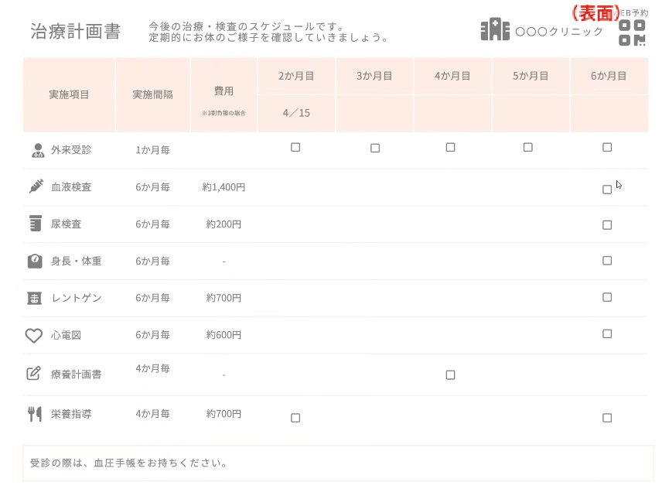Screen dimensions: 662x499
Task: Check 外来受診 box for 6か月目
Action: pos(607,148)
